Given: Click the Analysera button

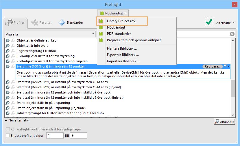Looking at the screenshot, I should pyautogui.click(x=224, y=121).
